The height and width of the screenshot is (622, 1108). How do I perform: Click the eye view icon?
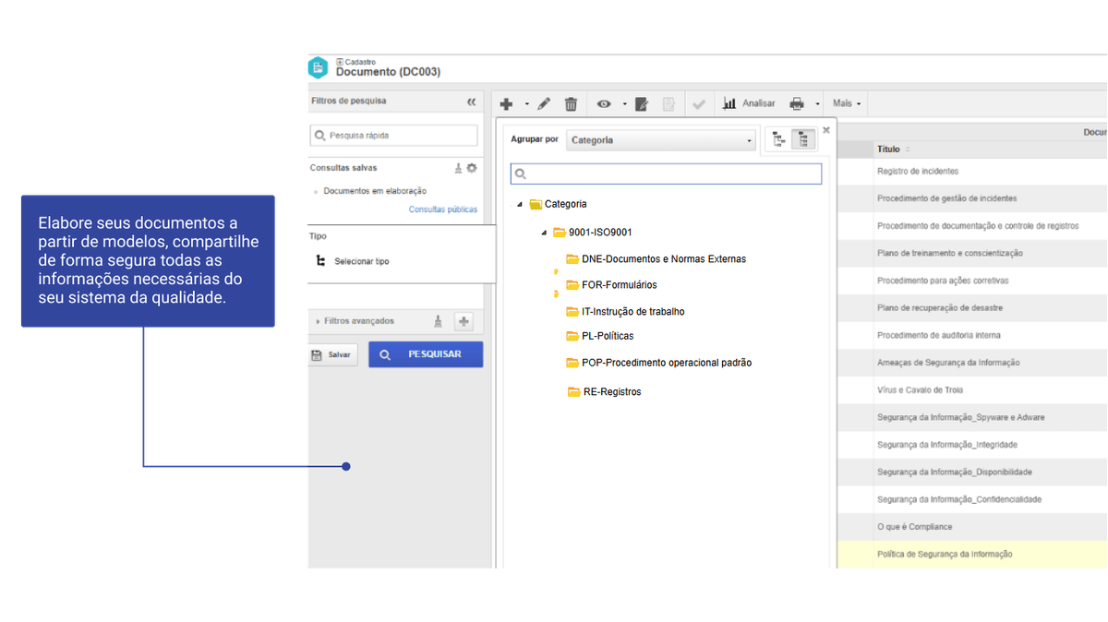tap(604, 104)
